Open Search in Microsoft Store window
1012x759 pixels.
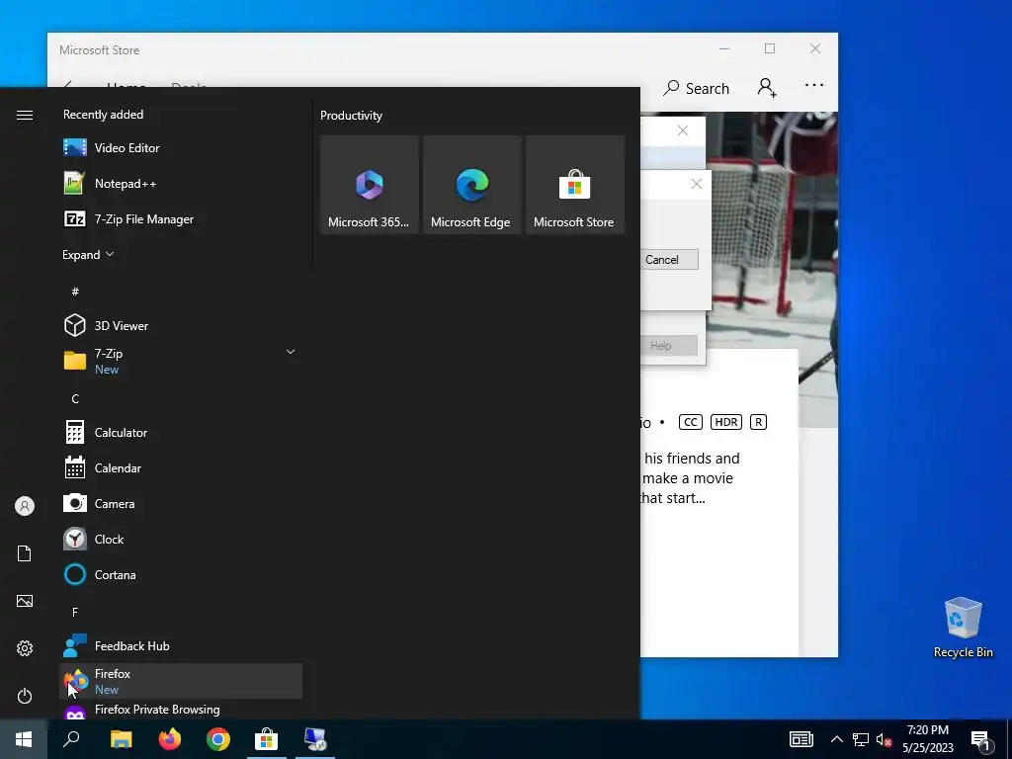(697, 88)
